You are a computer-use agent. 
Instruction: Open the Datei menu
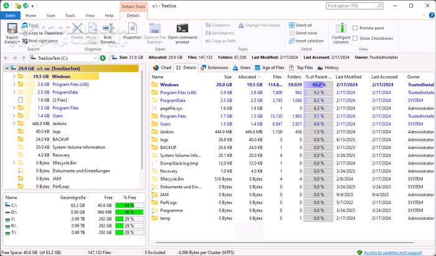(x=11, y=16)
